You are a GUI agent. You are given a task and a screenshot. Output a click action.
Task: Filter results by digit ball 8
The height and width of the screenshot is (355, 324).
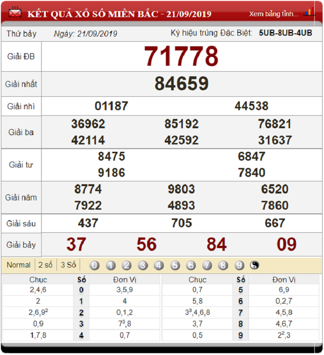[x=223, y=265]
